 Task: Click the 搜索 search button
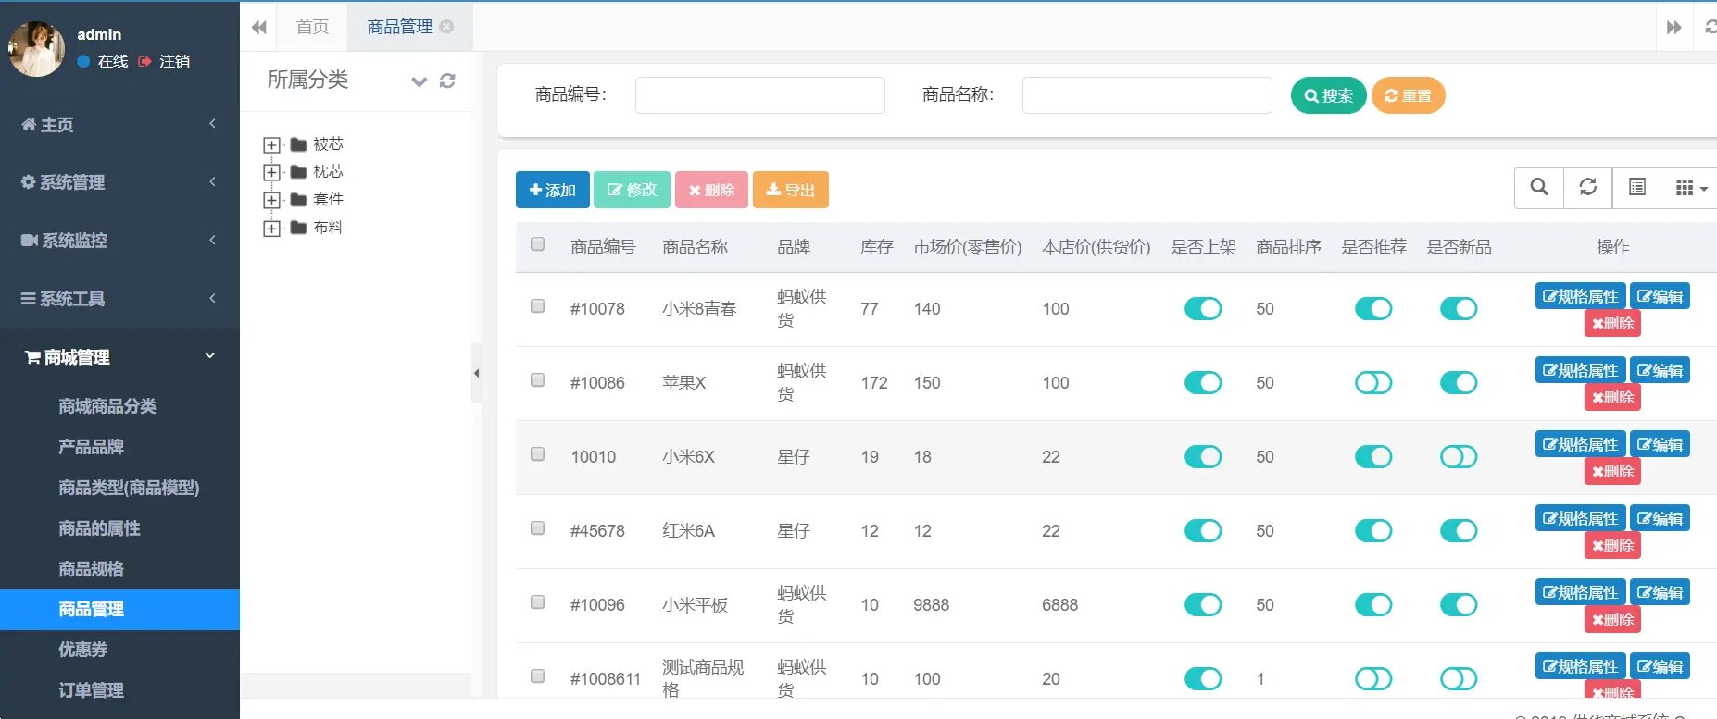coord(1328,95)
